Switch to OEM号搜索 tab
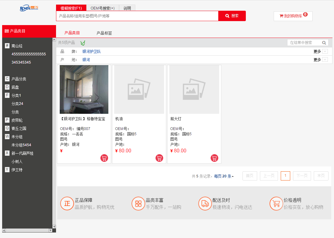334x238 pixels. [103, 8]
